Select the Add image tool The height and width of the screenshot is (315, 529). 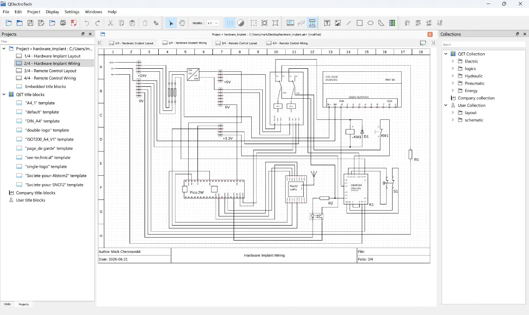(338, 23)
